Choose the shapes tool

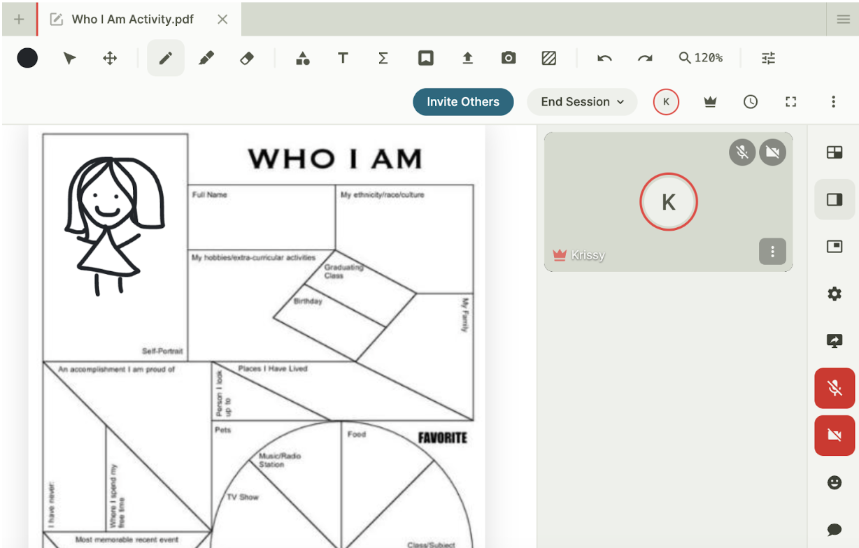click(302, 58)
